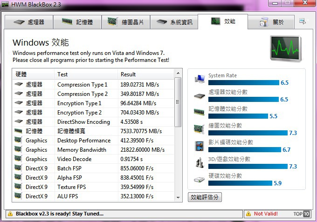Open the 關於 tab
The image size is (317, 222).
point(271,22)
